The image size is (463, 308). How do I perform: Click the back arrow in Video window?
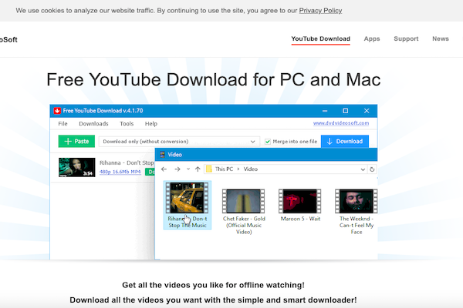tap(164, 169)
